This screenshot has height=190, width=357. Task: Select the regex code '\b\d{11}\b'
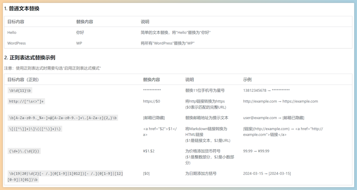(x=20, y=90)
